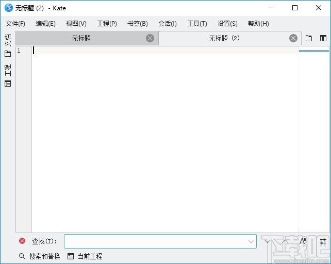The height and width of the screenshot is (264, 331).
Task: Close the 无标题 (2) tab
Action: pos(293,38)
